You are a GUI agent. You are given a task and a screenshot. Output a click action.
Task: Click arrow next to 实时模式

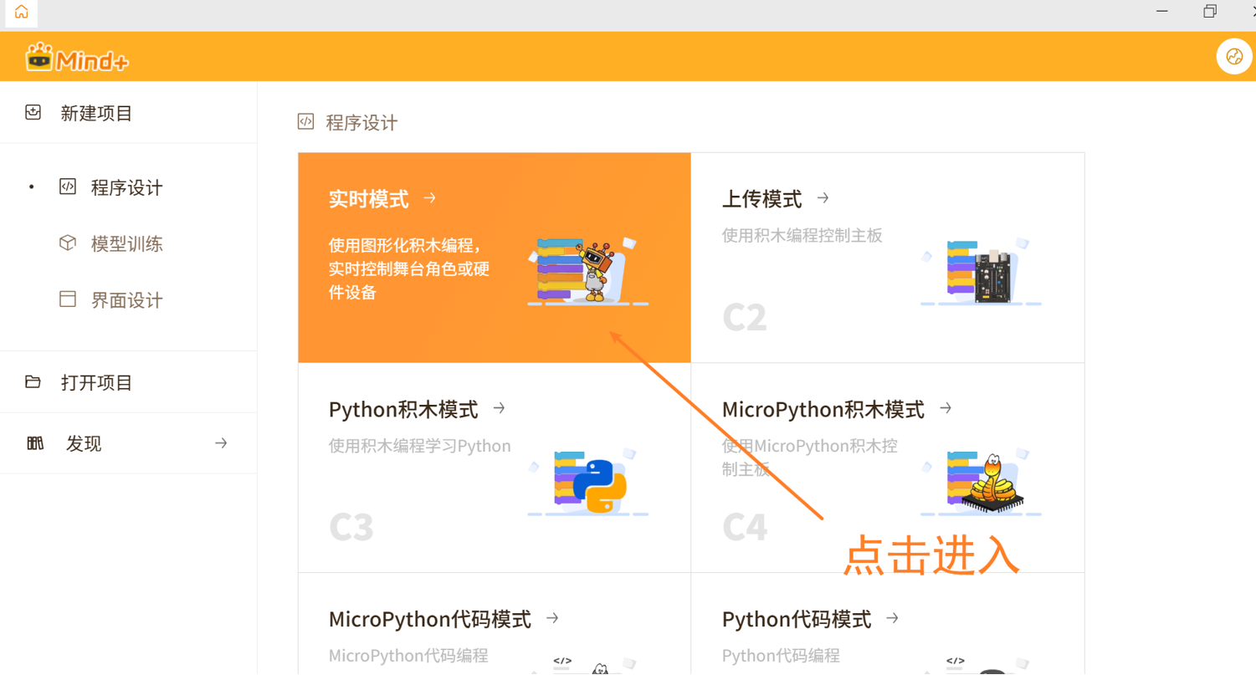tap(430, 198)
